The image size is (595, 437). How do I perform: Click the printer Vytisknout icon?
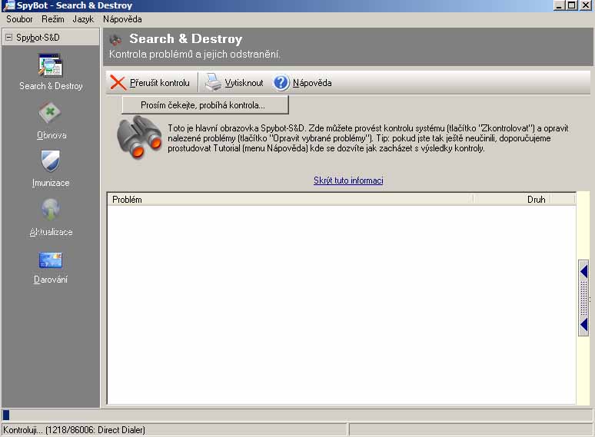213,83
